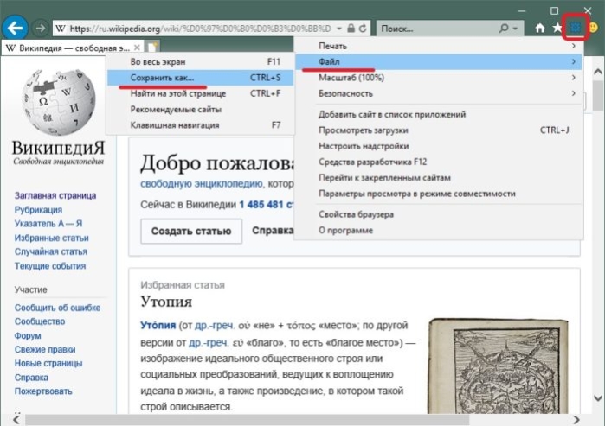Select the Википедия — свободная э... tab
605x426 pixels.
click(x=72, y=48)
